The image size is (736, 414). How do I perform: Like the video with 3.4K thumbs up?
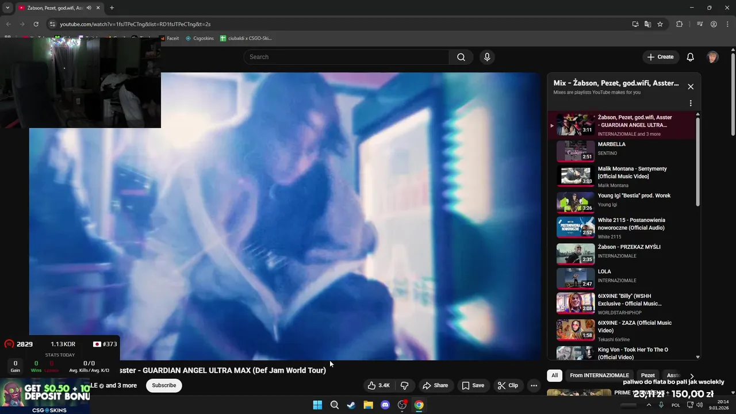[x=378, y=385]
